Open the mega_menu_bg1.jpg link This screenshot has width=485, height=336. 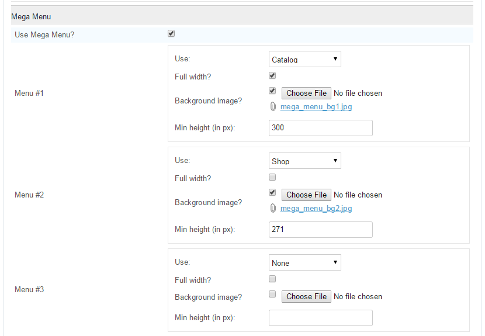click(316, 107)
